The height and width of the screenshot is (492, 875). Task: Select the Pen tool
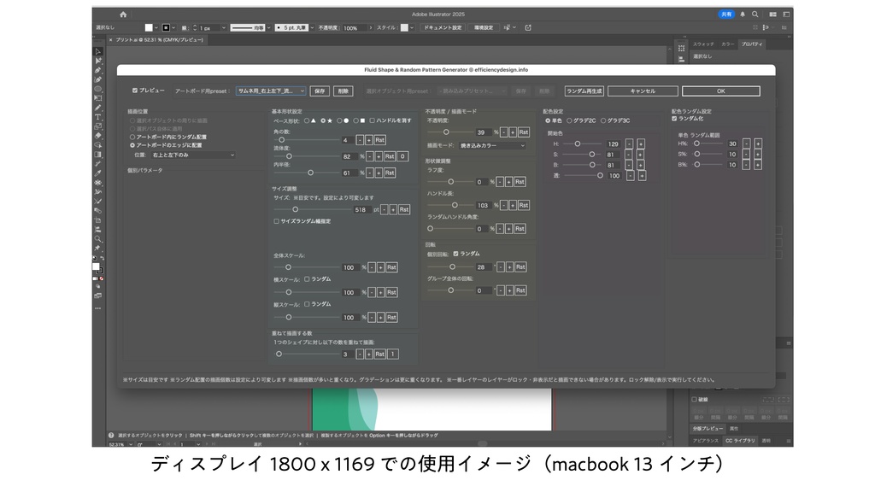click(98, 69)
